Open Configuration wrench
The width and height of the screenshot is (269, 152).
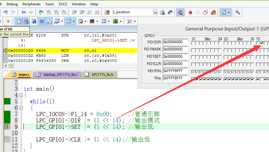[237, 12]
